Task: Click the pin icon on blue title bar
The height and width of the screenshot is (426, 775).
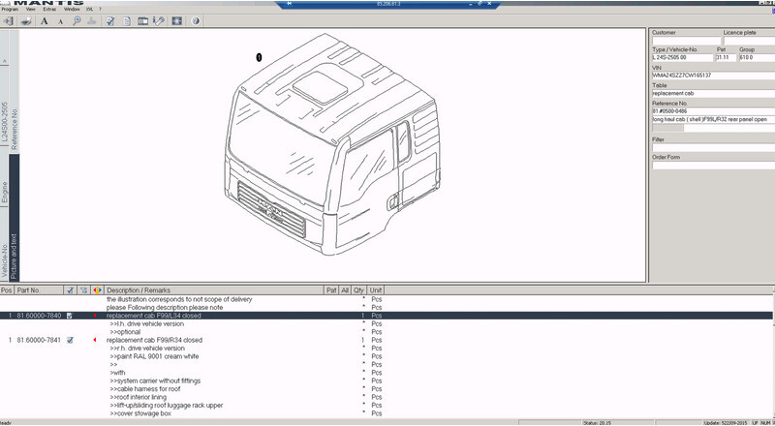Action: tap(289, 4)
